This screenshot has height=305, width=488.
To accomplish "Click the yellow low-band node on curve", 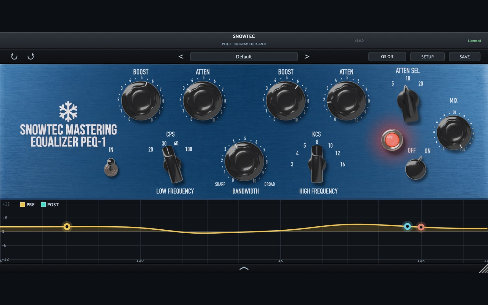I will click(x=67, y=227).
